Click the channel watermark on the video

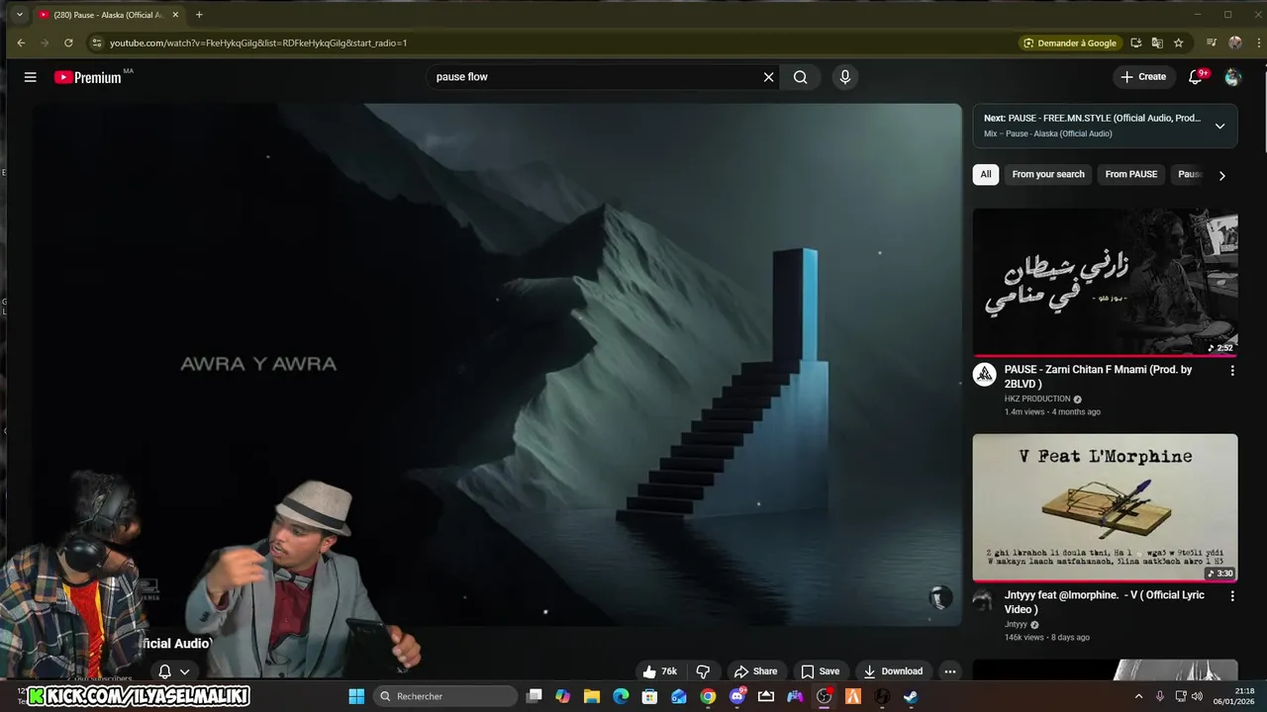[x=940, y=596]
